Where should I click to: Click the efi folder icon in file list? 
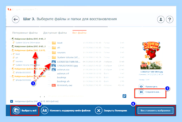click(54, 48)
